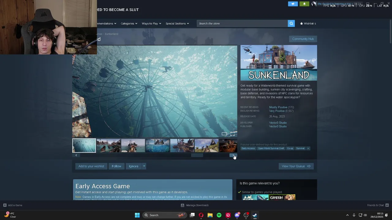Click the blue store search magnifier button
Image resolution: width=392 pixels, height=220 pixels.
point(291,24)
